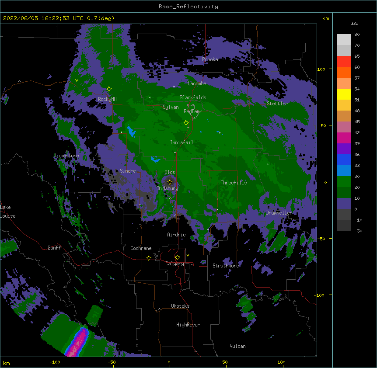Select the blue 36-33 dBZ legend swatch
Image resolution: width=377 pixels, height=368 pixels.
pyautogui.click(x=344, y=160)
